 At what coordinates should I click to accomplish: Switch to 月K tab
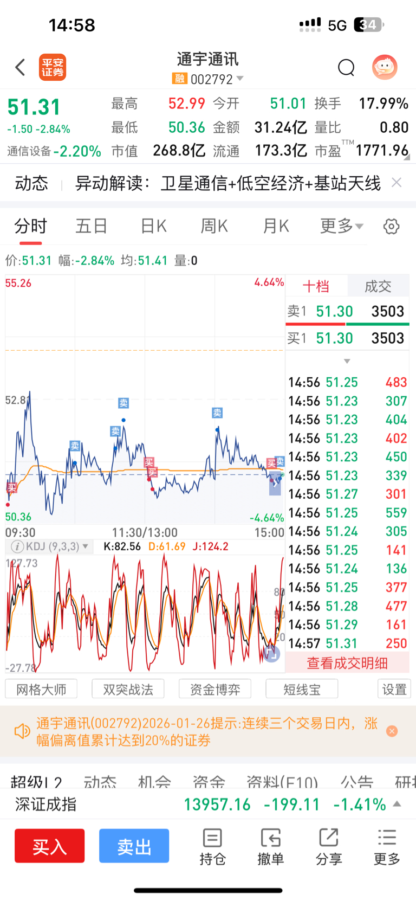(x=276, y=226)
